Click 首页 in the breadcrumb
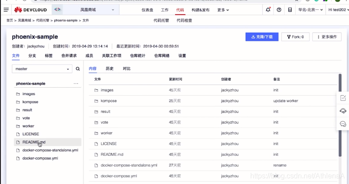Viewport: 349px width, 184px height. click(x=9, y=21)
